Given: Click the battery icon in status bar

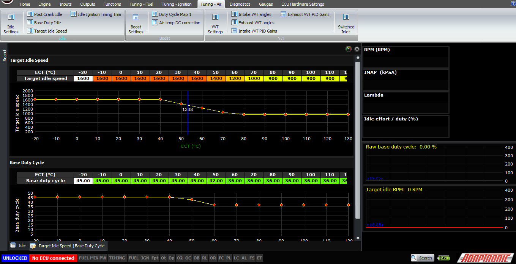Looking at the screenshot, I should click(x=443, y=258).
